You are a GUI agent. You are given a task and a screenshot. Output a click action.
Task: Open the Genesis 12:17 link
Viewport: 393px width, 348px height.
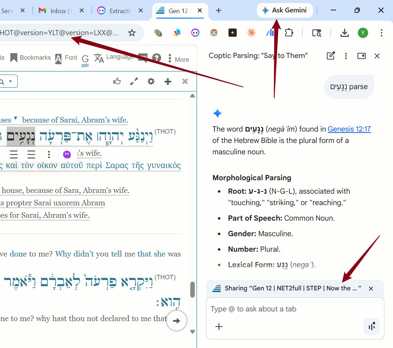coord(349,129)
